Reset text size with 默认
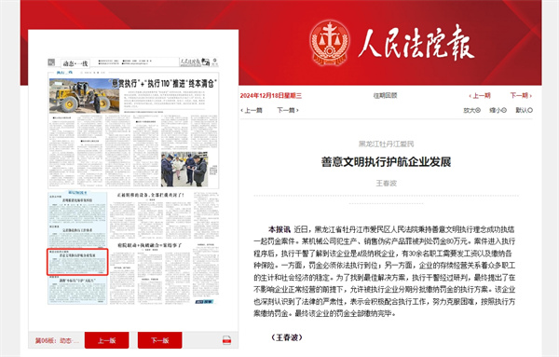This screenshot has width=559, height=357. [x=524, y=110]
